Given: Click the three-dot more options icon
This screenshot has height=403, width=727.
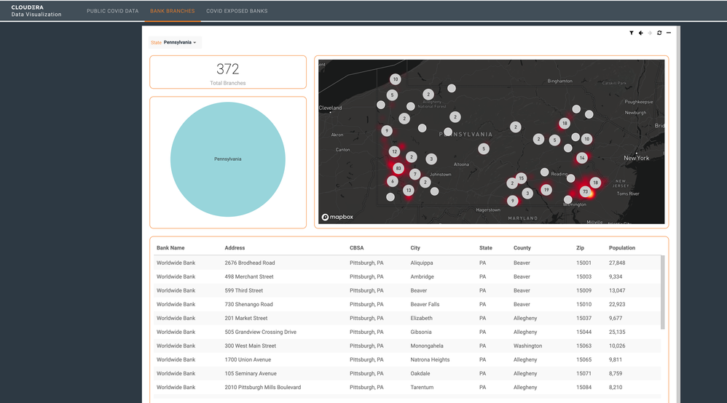Looking at the screenshot, I should 669,33.
